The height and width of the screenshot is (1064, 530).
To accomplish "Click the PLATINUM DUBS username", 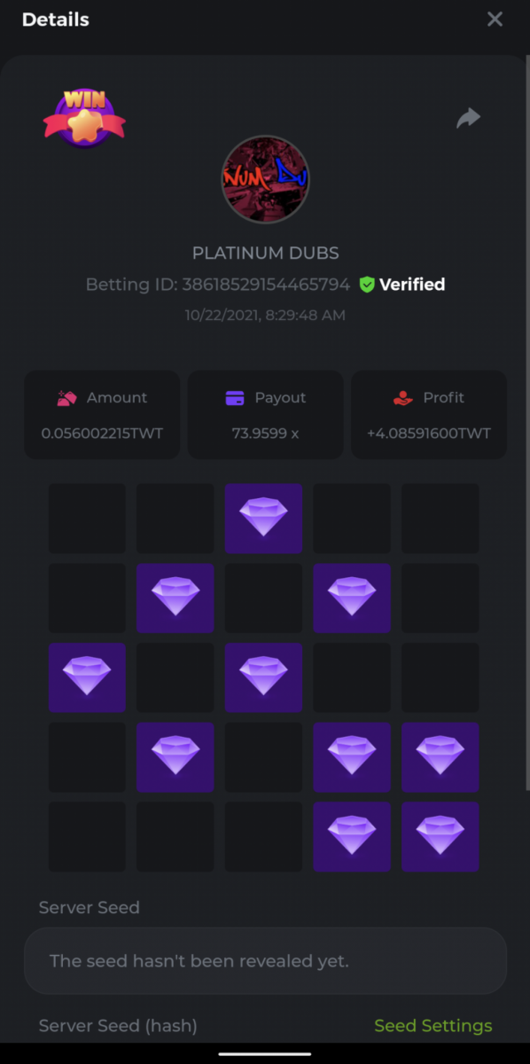I will pos(265,254).
